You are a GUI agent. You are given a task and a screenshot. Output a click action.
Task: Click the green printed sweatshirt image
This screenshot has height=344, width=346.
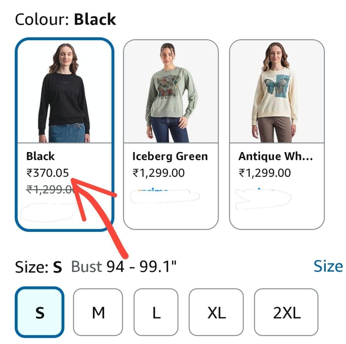pos(171,91)
